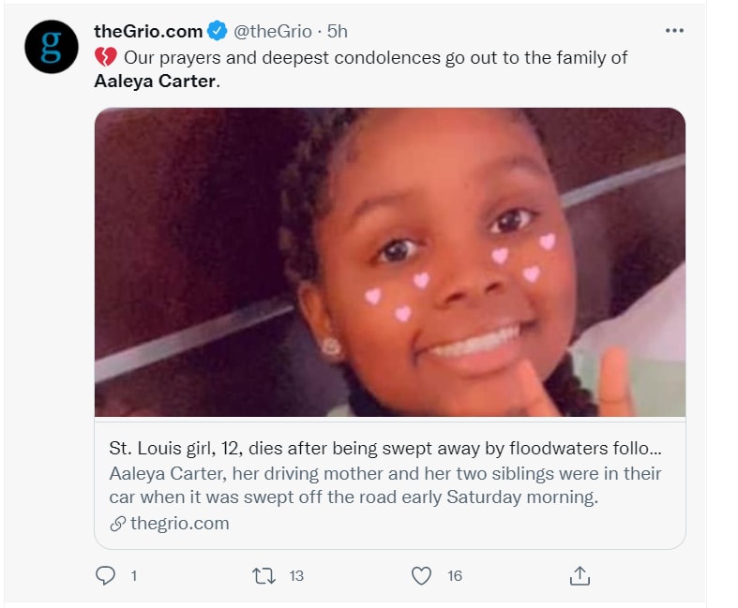This screenshot has height=608, width=738.
Task: Click the article description about floodwaters car
Action: click(x=384, y=485)
